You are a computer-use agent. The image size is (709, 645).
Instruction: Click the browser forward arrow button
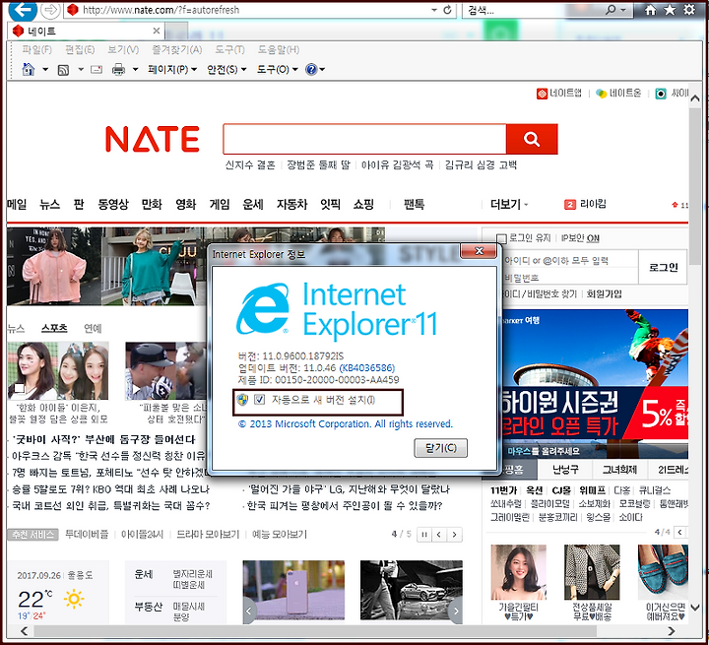click(x=50, y=10)
